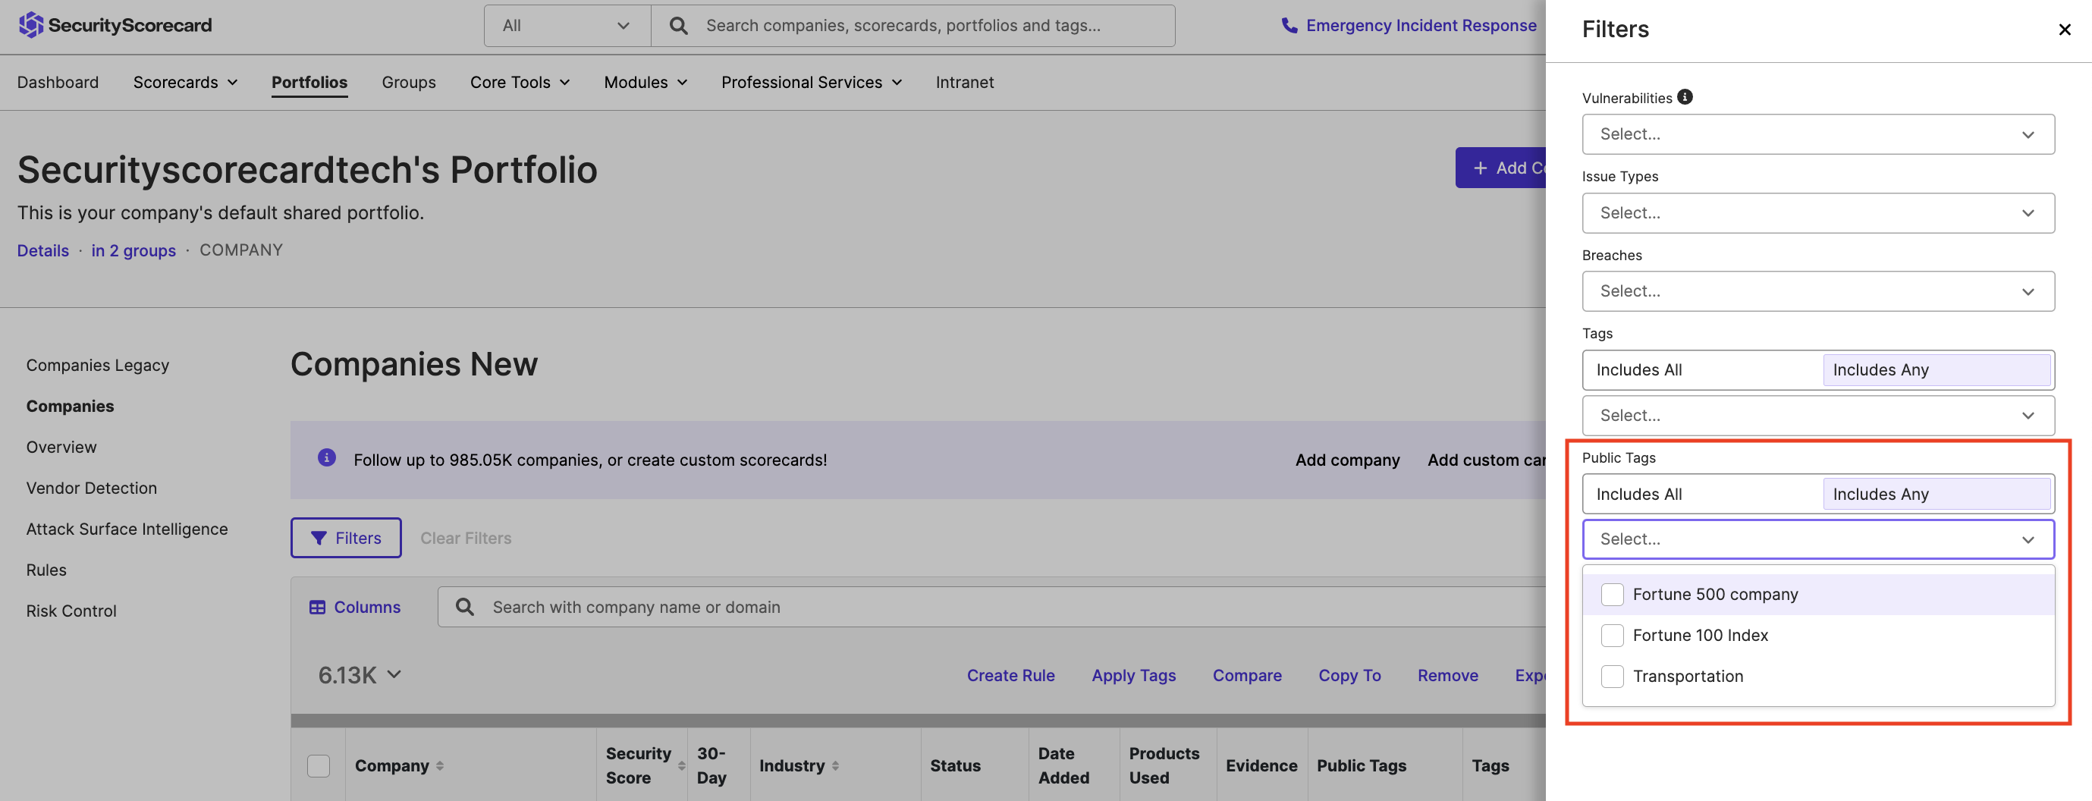
Task: Open Vendor Detection in sidebar
Action: coord(92,488)
